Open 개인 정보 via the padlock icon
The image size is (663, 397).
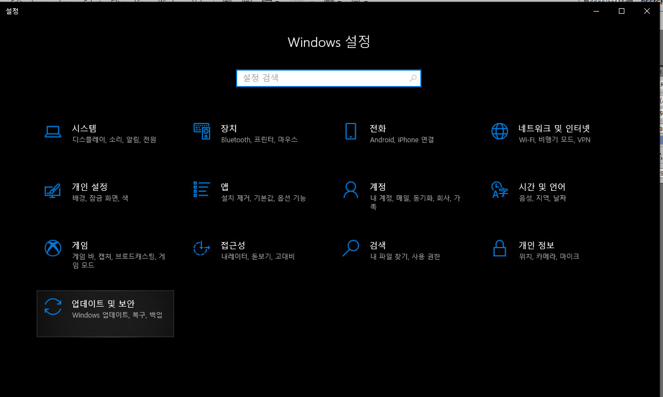click(x=499, y=249)
